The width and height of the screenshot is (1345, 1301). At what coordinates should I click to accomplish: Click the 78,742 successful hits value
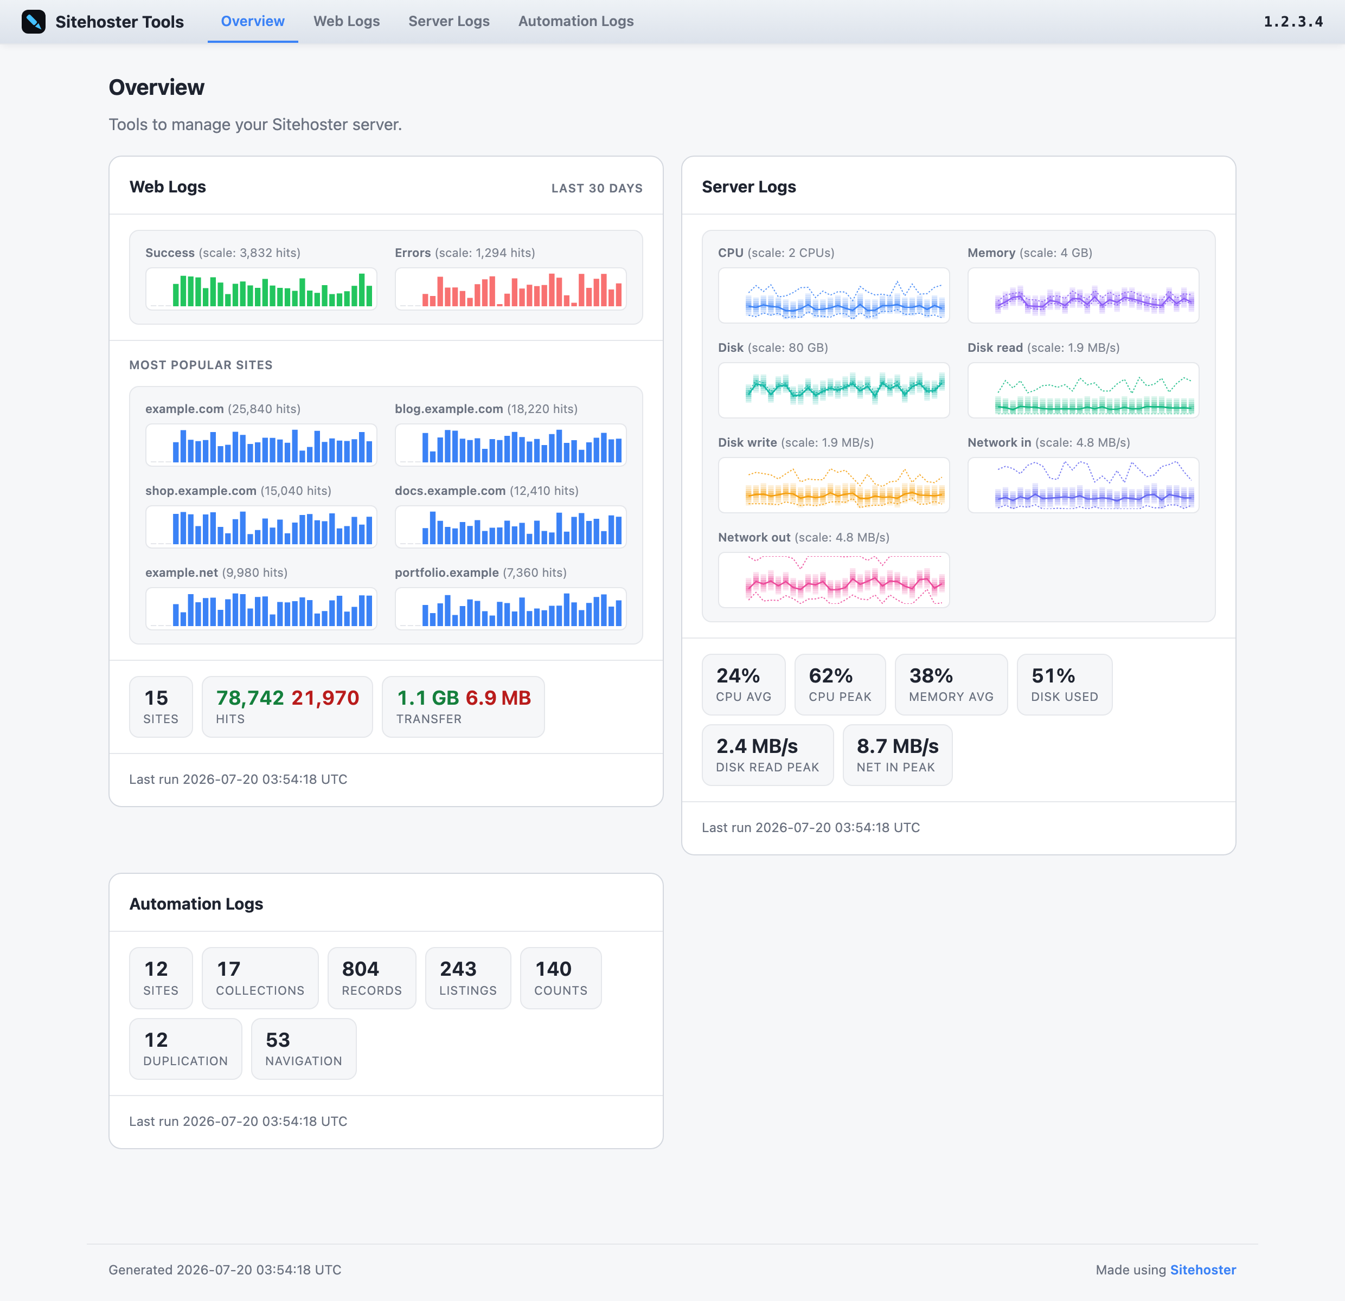tap(250, 698)
